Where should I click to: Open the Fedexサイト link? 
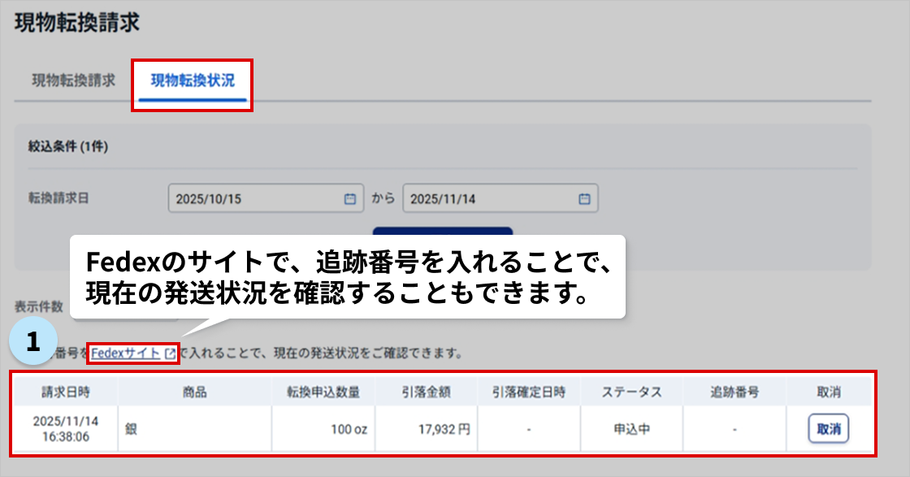click(x=126, y=353)
